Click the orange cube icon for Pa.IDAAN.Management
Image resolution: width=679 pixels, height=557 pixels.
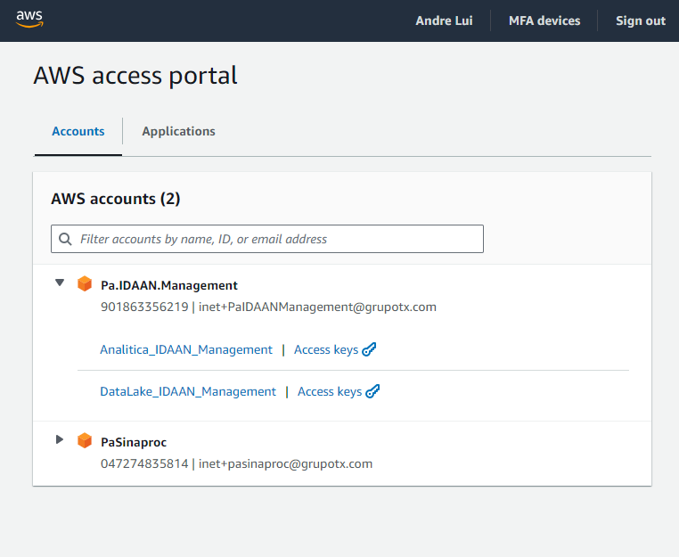pyautogui.click(x=85, y=284)
